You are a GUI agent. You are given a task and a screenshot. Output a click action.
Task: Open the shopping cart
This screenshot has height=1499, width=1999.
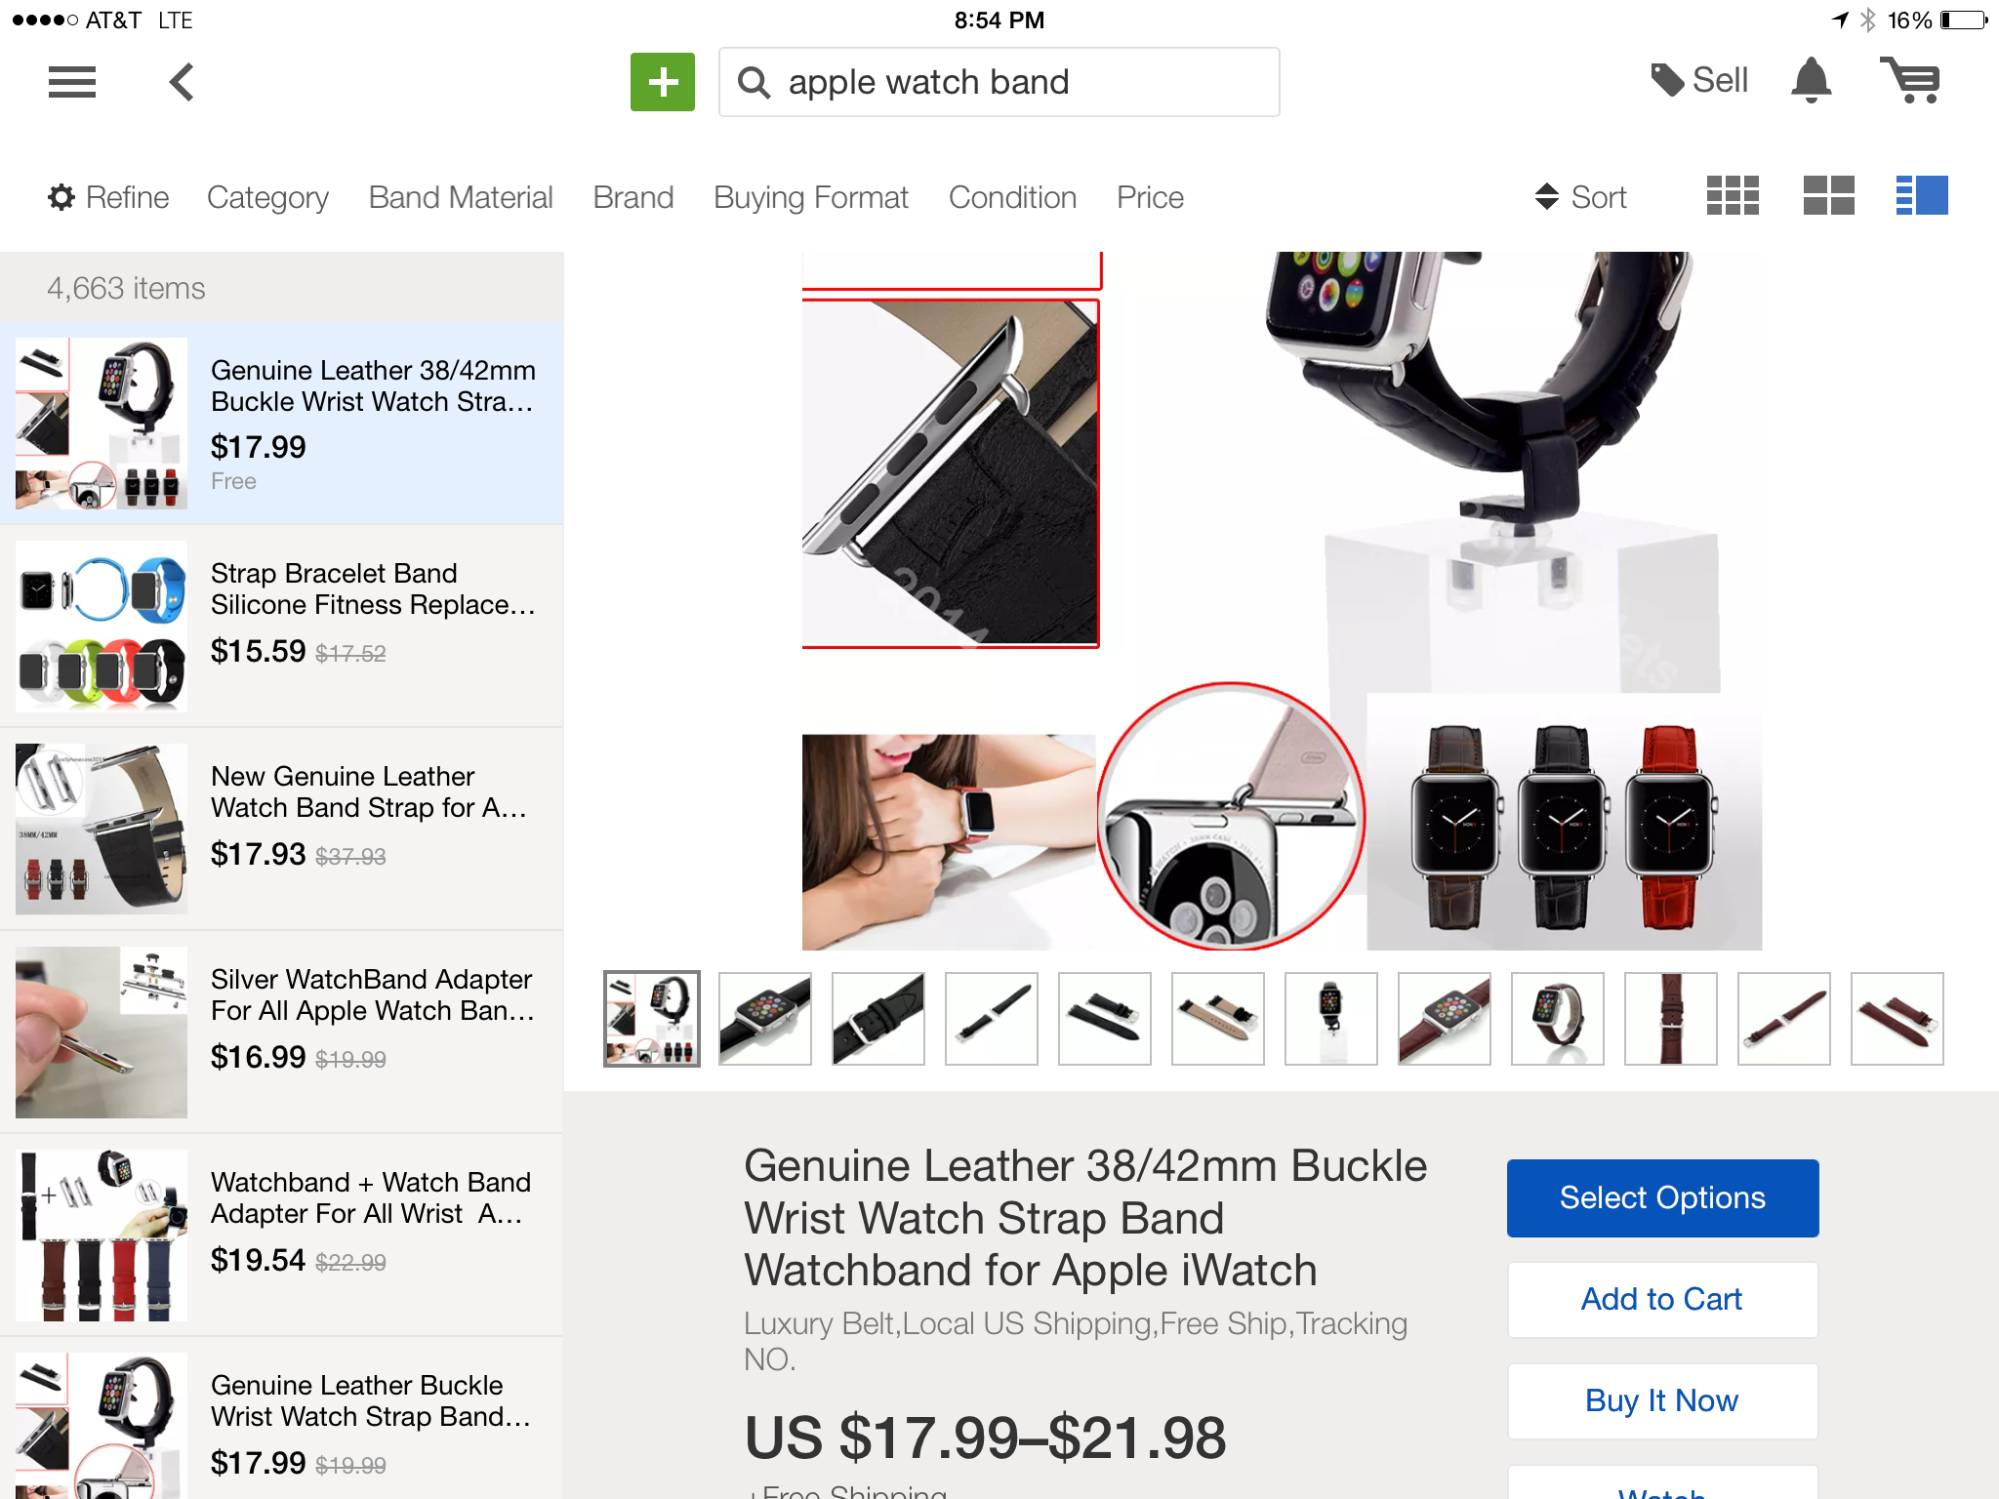(x=1911, y=80)
